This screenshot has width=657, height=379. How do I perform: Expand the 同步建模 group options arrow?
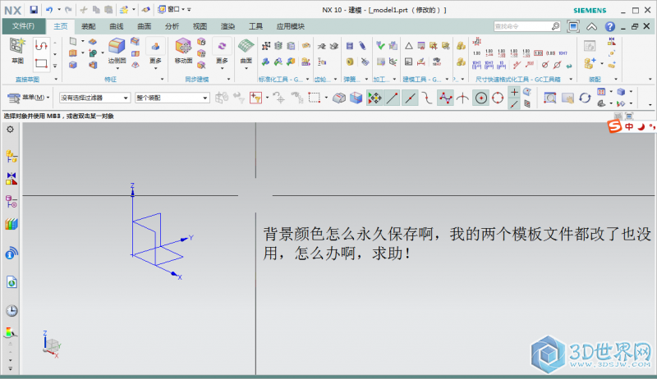point(228,79)
